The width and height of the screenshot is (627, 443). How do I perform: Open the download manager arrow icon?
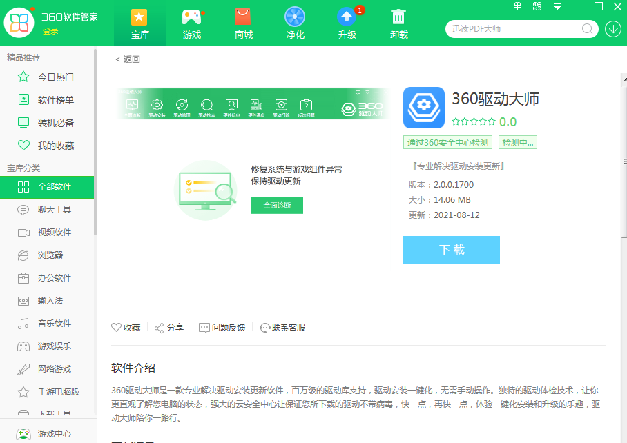coord(612,29)
